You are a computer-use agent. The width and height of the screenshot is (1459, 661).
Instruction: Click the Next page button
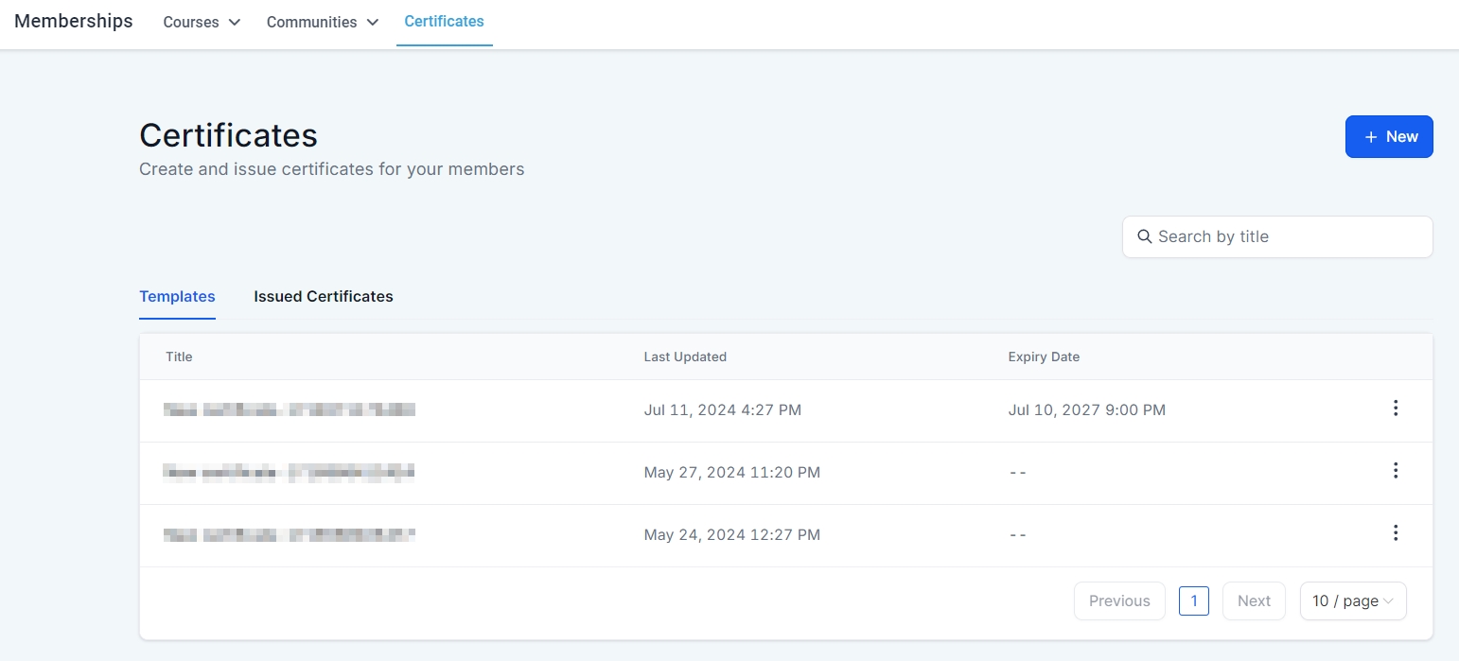point(1253,600)
